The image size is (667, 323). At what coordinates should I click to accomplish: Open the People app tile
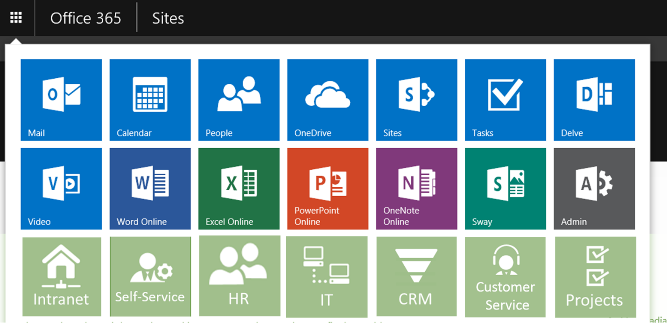coord(239,100)
